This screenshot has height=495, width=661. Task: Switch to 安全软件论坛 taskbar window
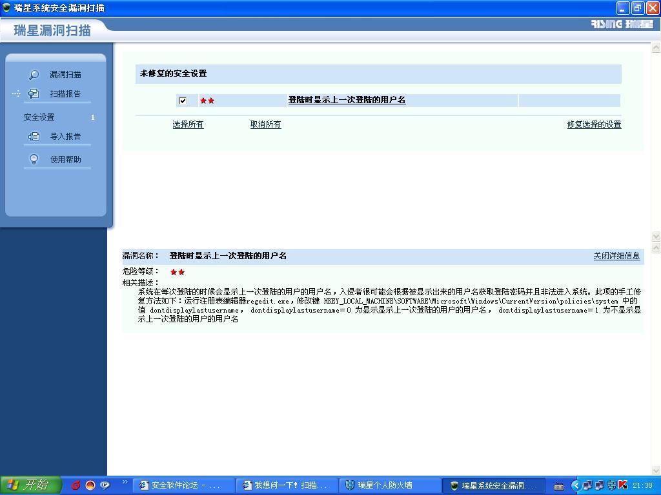184,485
